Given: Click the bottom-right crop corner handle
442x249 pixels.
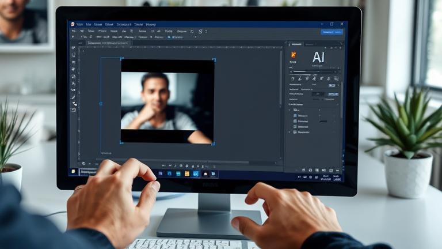Looking at the screenshot, I should tap(213, 144).
